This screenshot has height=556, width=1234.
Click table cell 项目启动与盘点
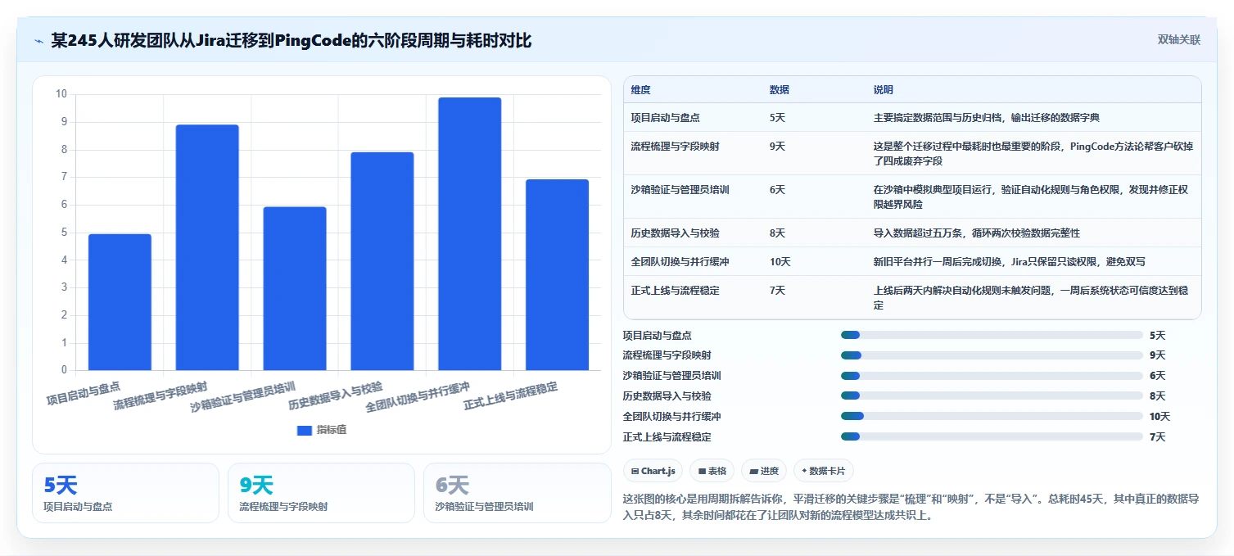coord(665,118)
